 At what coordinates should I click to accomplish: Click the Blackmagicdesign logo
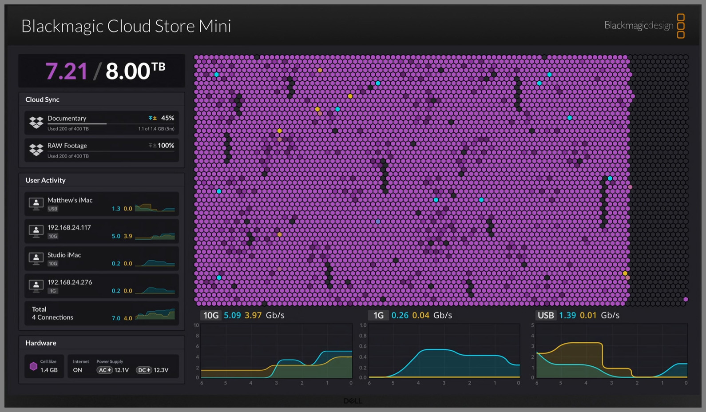tap(644, 26)
